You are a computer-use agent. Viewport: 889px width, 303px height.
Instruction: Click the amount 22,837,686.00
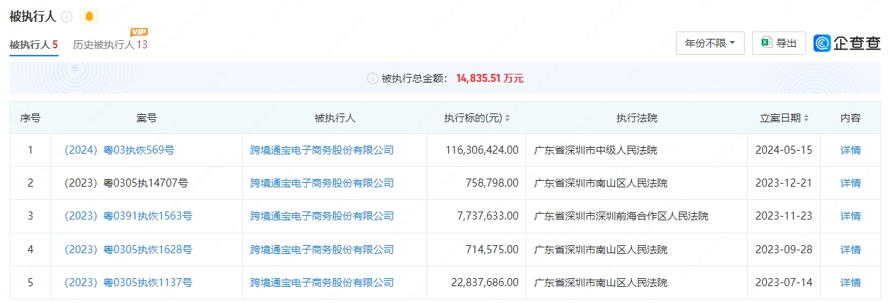pyautogui.click(x=485, y=283)
